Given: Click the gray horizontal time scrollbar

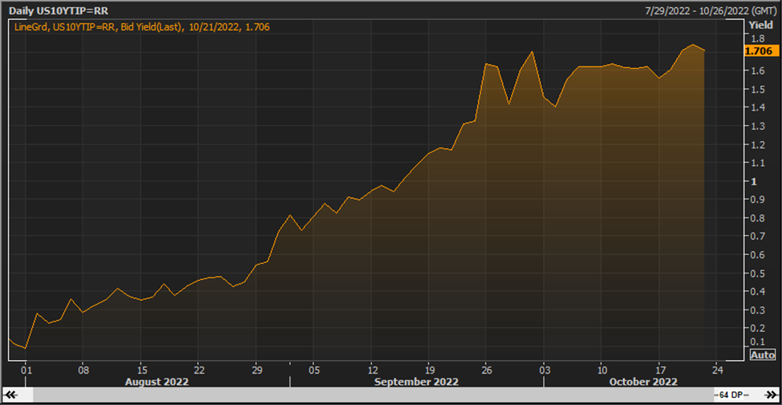Looking at the screenshot, I should click(373, 395).
